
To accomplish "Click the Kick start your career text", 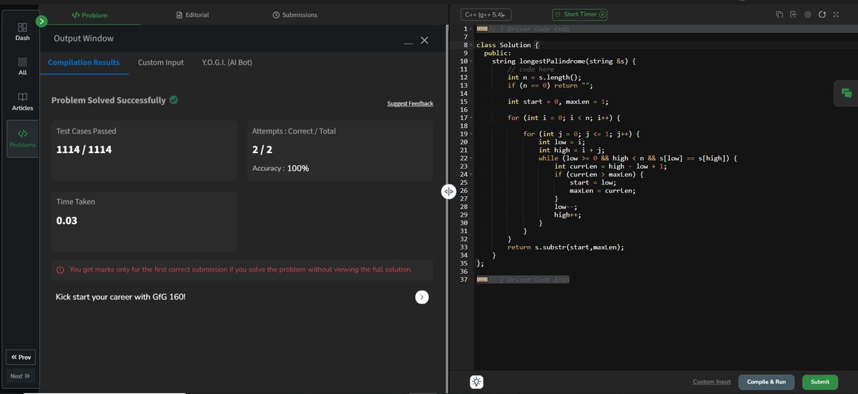I will [x=120, y=296].
